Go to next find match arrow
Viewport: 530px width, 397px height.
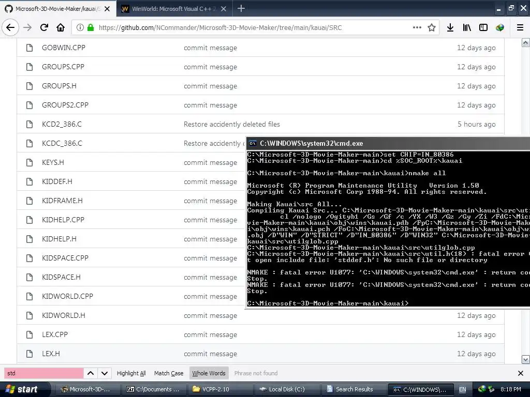pos(105,373)
